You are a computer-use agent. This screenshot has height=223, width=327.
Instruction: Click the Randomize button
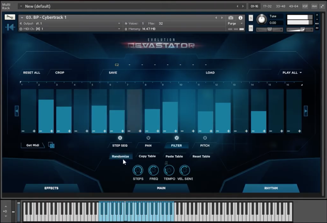point(120,156)
